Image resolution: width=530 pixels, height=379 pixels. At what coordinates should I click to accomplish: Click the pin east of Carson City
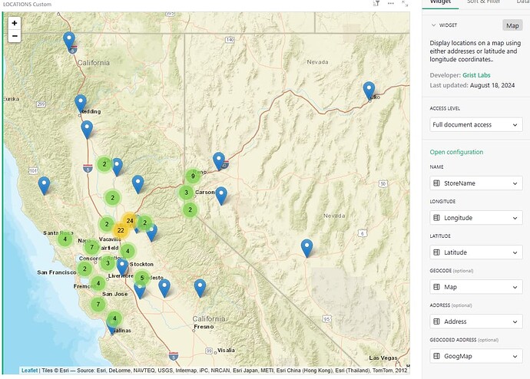pos(221,196)
